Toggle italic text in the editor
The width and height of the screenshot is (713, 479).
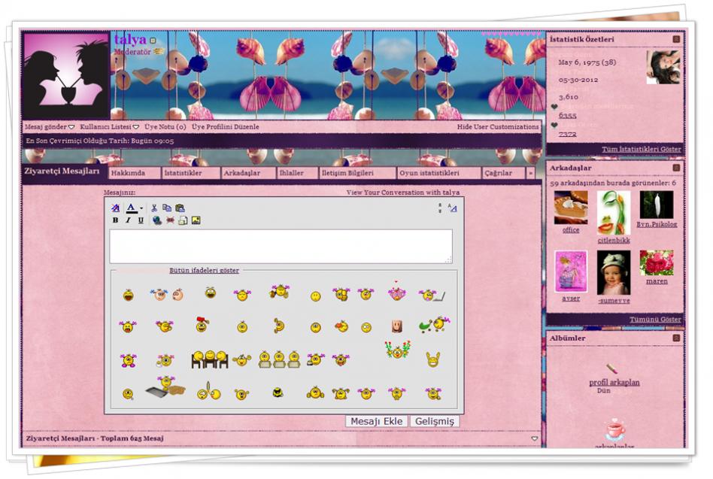[128, 220]
